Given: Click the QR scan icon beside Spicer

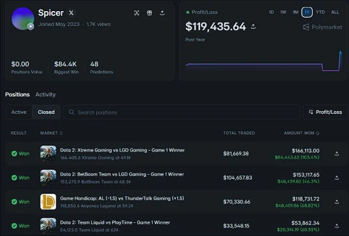Looking at the screenshot, I should [x=136, y=13].
